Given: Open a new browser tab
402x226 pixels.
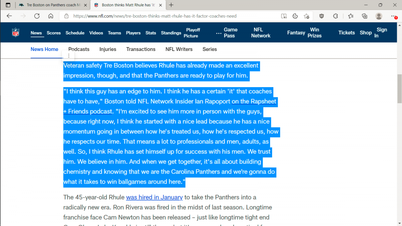Looking at the screenshot, I should pyautogui.click(x=171, y=5).
